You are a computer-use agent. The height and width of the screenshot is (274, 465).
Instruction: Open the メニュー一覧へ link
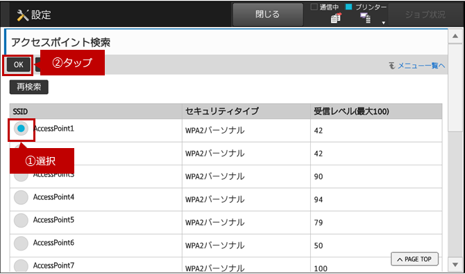[421, 66]
